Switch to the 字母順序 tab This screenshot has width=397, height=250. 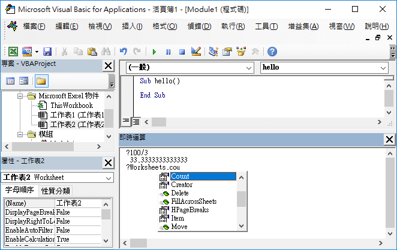click(20, 190)
